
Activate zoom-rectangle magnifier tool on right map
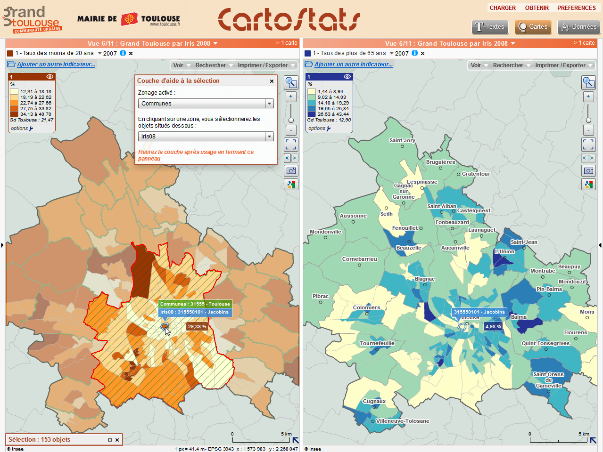tap(588, 82)
